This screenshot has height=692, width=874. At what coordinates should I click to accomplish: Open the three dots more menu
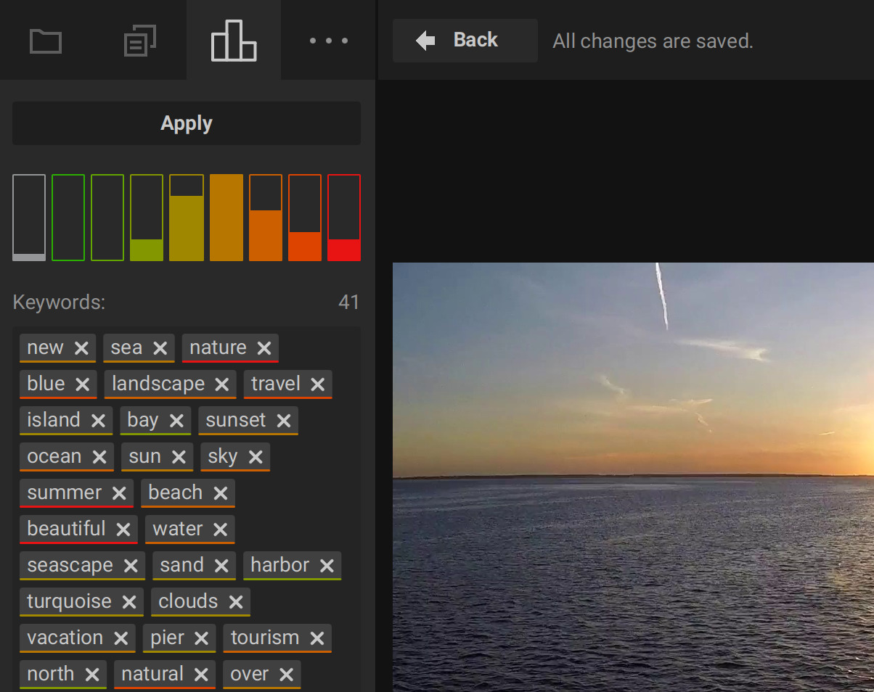[328, 41]
